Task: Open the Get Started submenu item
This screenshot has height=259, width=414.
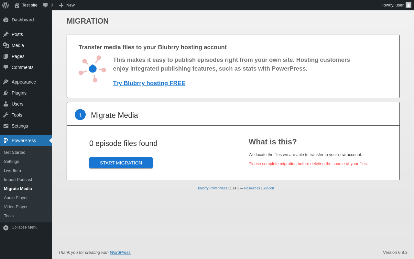Action: coord(15,152)
